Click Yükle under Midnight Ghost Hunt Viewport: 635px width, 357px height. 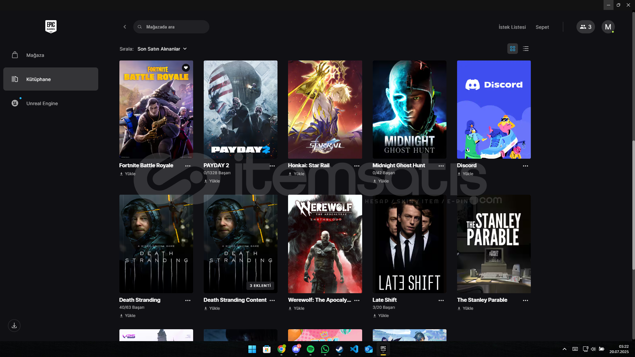pos(381,181)
